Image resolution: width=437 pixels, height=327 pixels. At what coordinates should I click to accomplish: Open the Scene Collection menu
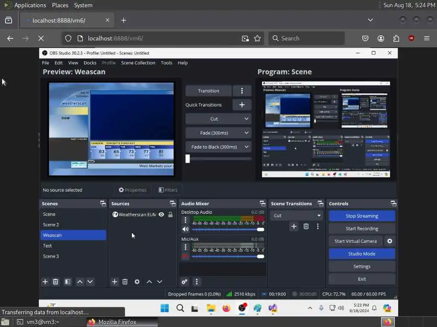[138, 63]
